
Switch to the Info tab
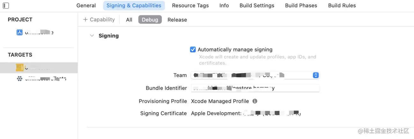pyautogui.click(x=224, y=5)
